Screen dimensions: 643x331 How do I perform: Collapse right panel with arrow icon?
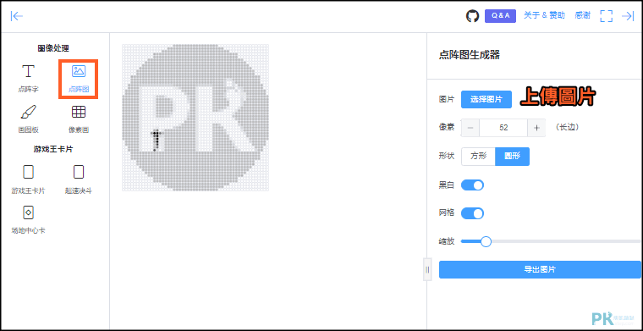point(628,16)
